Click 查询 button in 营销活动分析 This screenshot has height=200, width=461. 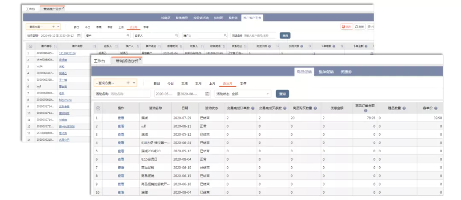click(282, 94)
